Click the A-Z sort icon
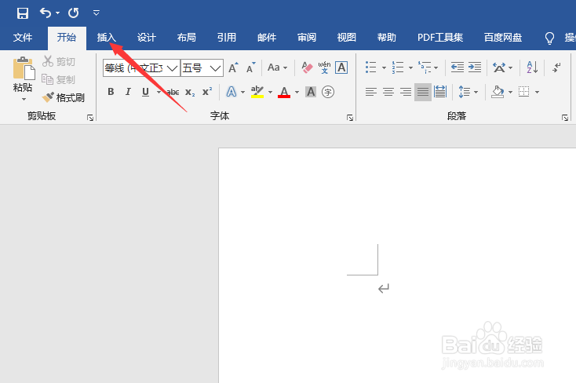 [x=532, y=67]
